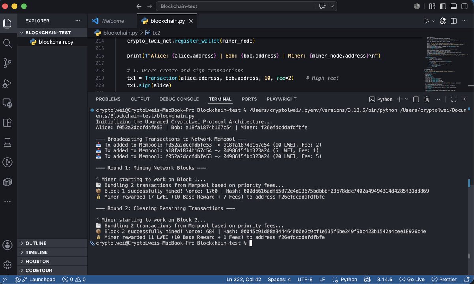This screenshot has width=474, height=284.
Task: Click the Blockchain-test command center search box
Action: 235,6
